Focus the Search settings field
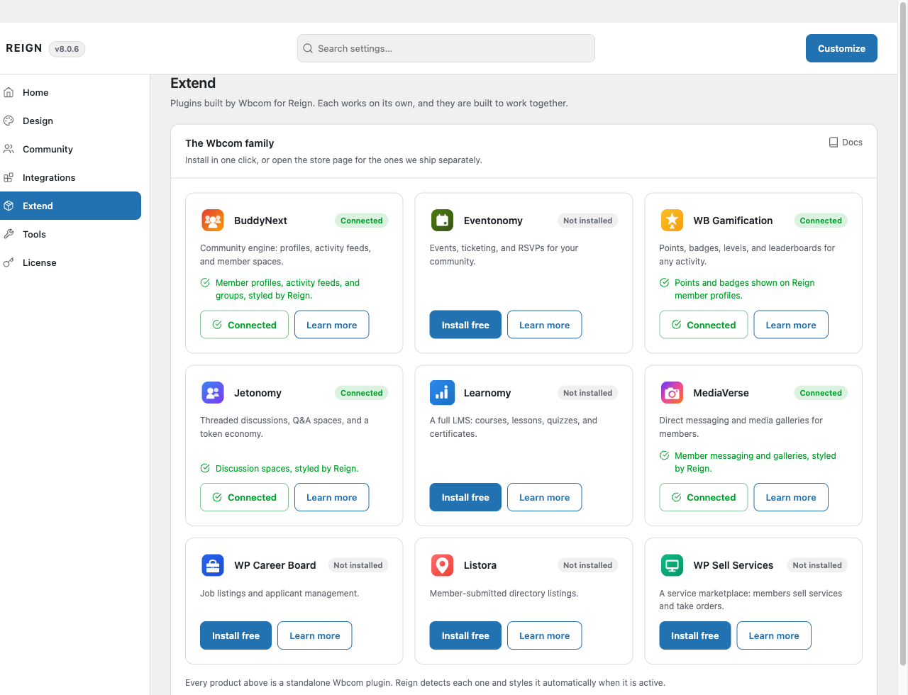This screenshot has width=908, height=695. 446,48
